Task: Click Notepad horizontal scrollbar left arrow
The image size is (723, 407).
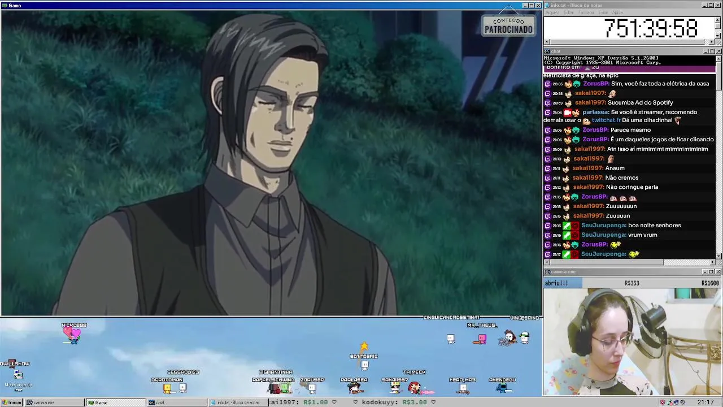Action: (547, 42)
